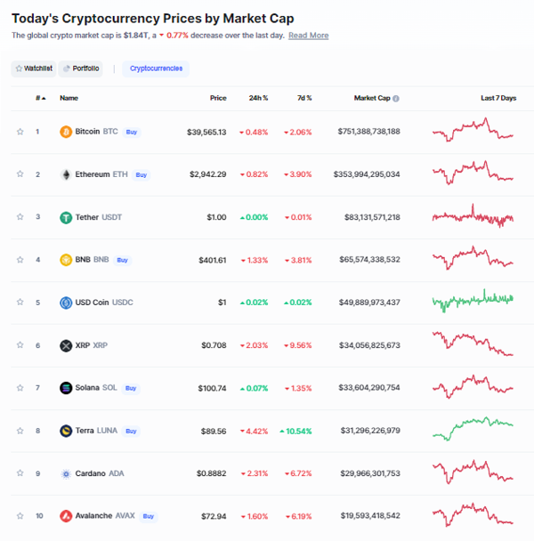The width and height of the screenshot is (534, 541).
Task: Toggle the watchlist star for Bitcoin
Action: [20, 132]
